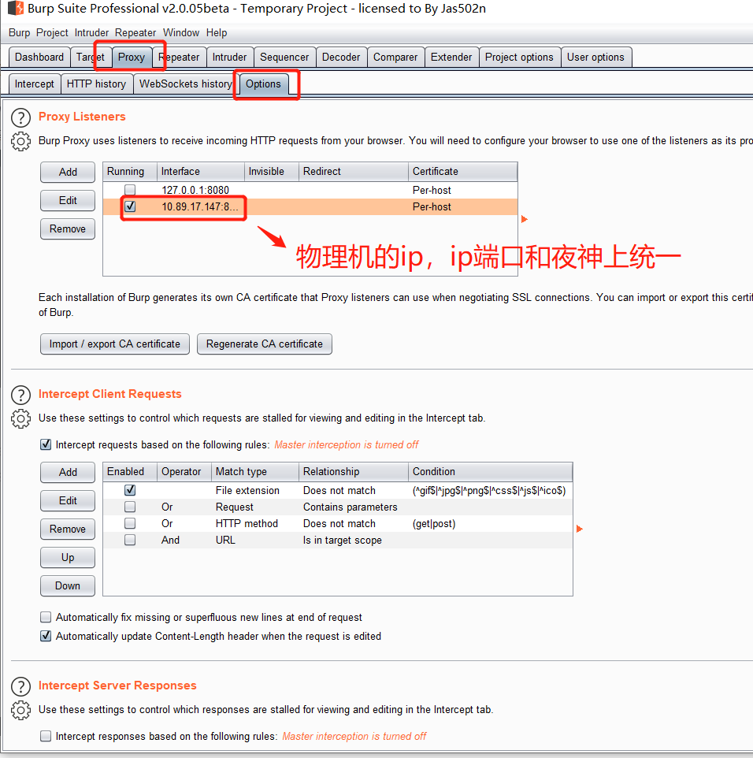Viewport: 753px width, 758px height.
Task: Open the Window menu
Action: click(181, 32)
